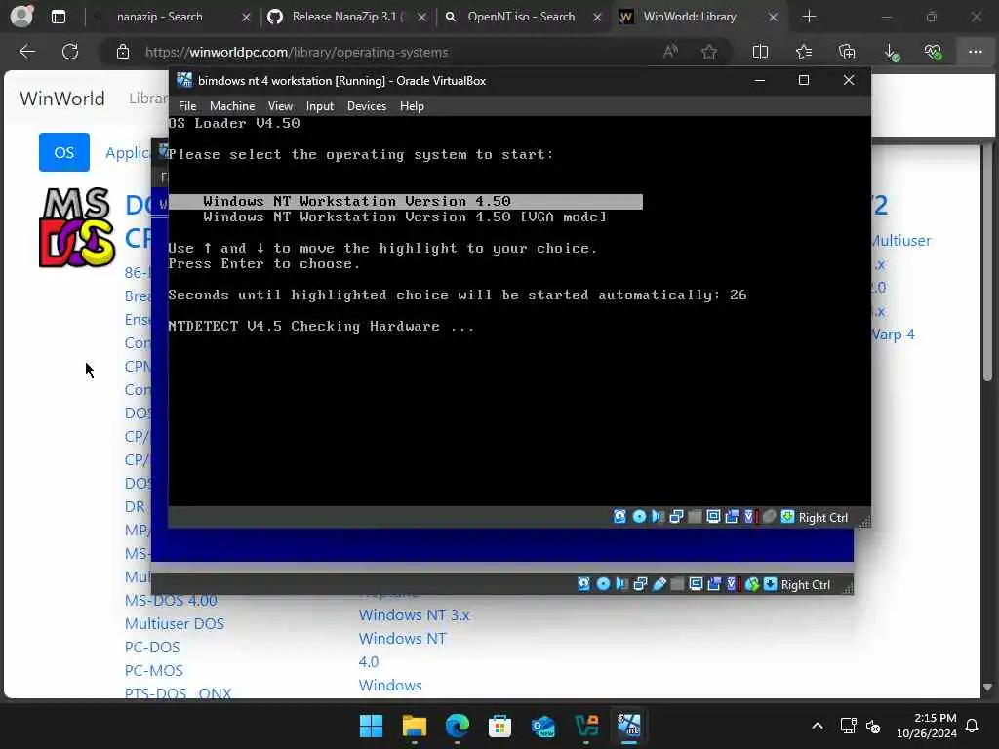Click the greyed mouse integration icon in front VM
This screenshot has width=999, height=749.
click(x=769, y=517)
